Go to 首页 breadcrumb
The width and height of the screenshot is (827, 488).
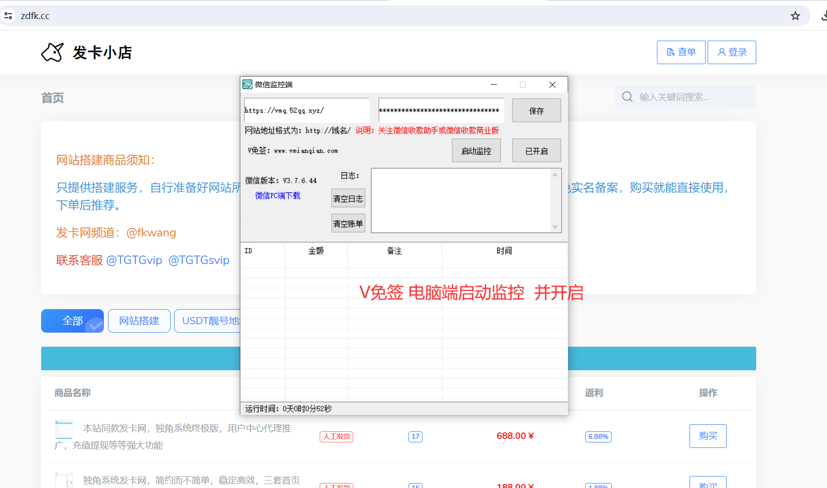tap(53, 98)
